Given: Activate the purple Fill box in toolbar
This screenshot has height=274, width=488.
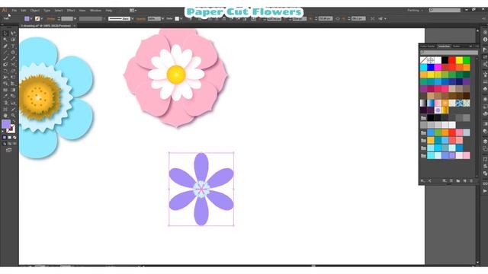Looking at the screenshot, I should pos(6,124).
